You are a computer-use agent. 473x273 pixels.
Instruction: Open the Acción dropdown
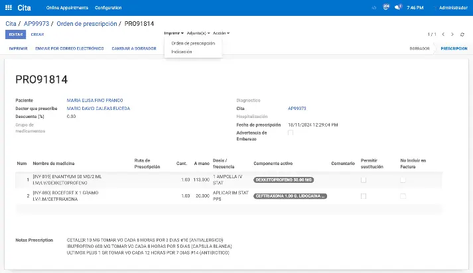click(222, 32)
